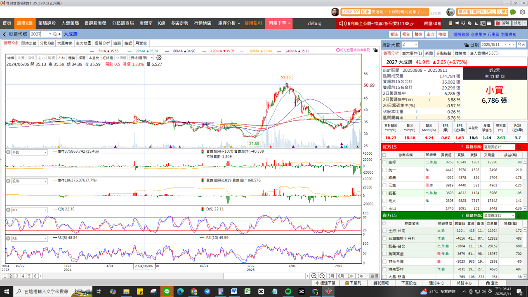The height and width of the screenshot is (297, 528).
Task: Click the red grid icon in 買方15 header
Action: click(519, 147)
